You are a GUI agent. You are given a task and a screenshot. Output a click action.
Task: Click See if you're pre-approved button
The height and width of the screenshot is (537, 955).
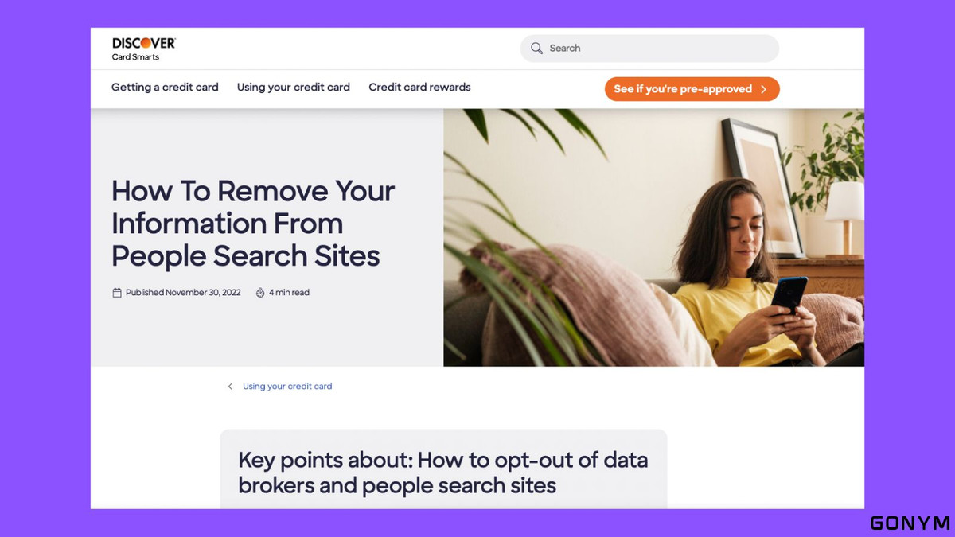click(692, 89)
